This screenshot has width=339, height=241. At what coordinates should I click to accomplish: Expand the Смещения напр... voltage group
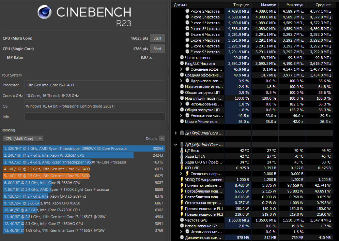pyautogui.click(x=181, y=174)
